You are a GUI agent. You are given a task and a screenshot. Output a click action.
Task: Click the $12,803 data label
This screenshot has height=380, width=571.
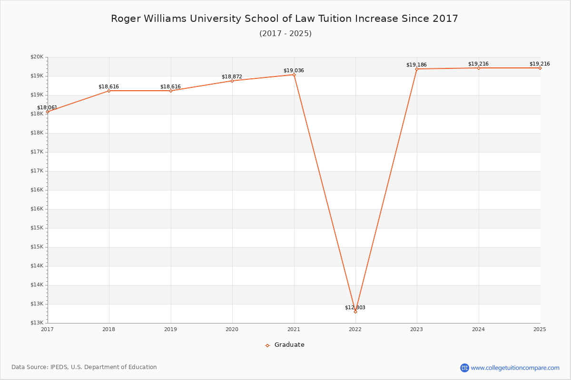click(x=355, y=307)
